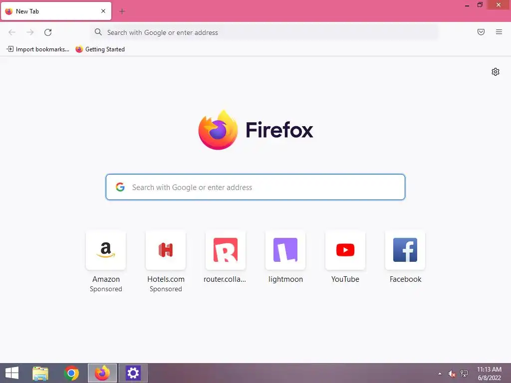Image resolution: width=511 pixels, height=383 pixels.
Task: Click the Firefox logo on page
Action: pyautogui.click(x=218, y=130)
